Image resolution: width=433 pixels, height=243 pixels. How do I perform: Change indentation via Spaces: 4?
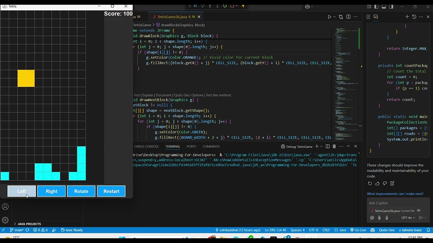click(x=297, y=230)
